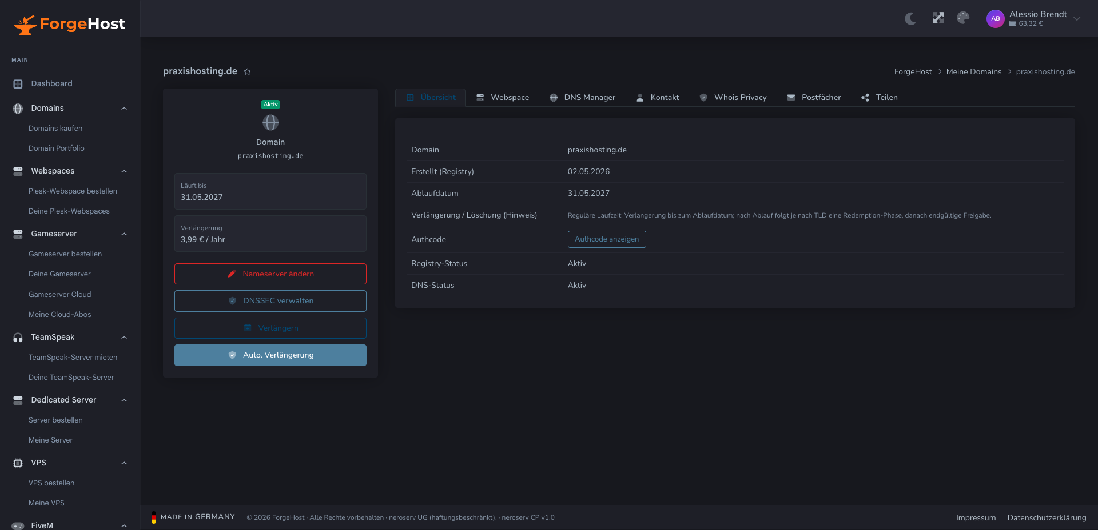This screenshot has height=530, width=1098.
Task: Switch to the Übersicht tab
Action: pyautogui.click(x=431, y=98)
